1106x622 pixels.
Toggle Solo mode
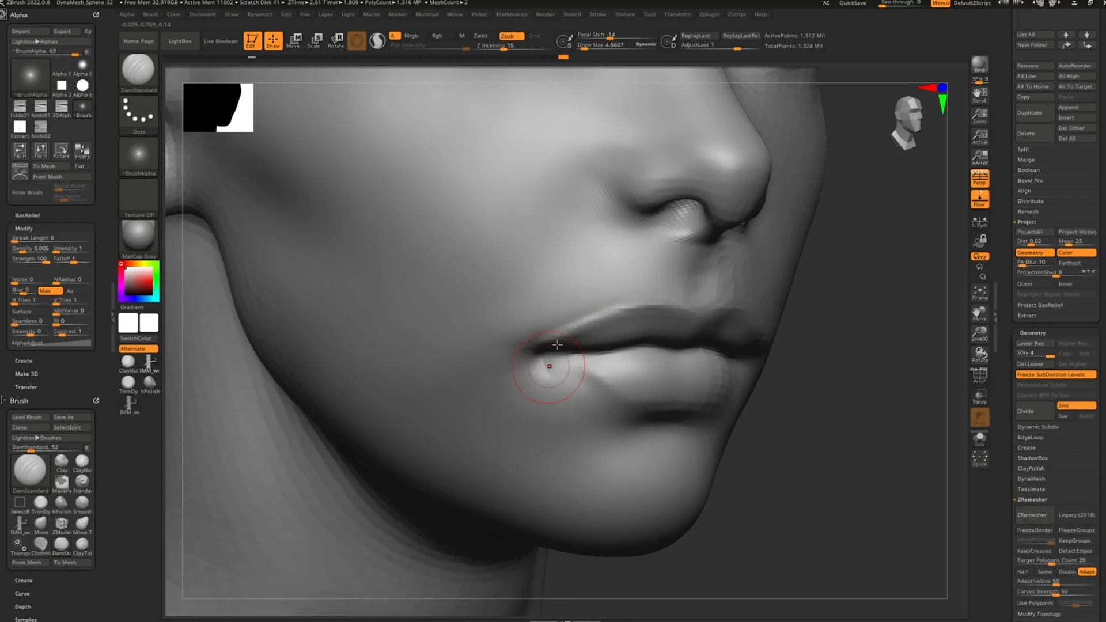tap(979, 439)
